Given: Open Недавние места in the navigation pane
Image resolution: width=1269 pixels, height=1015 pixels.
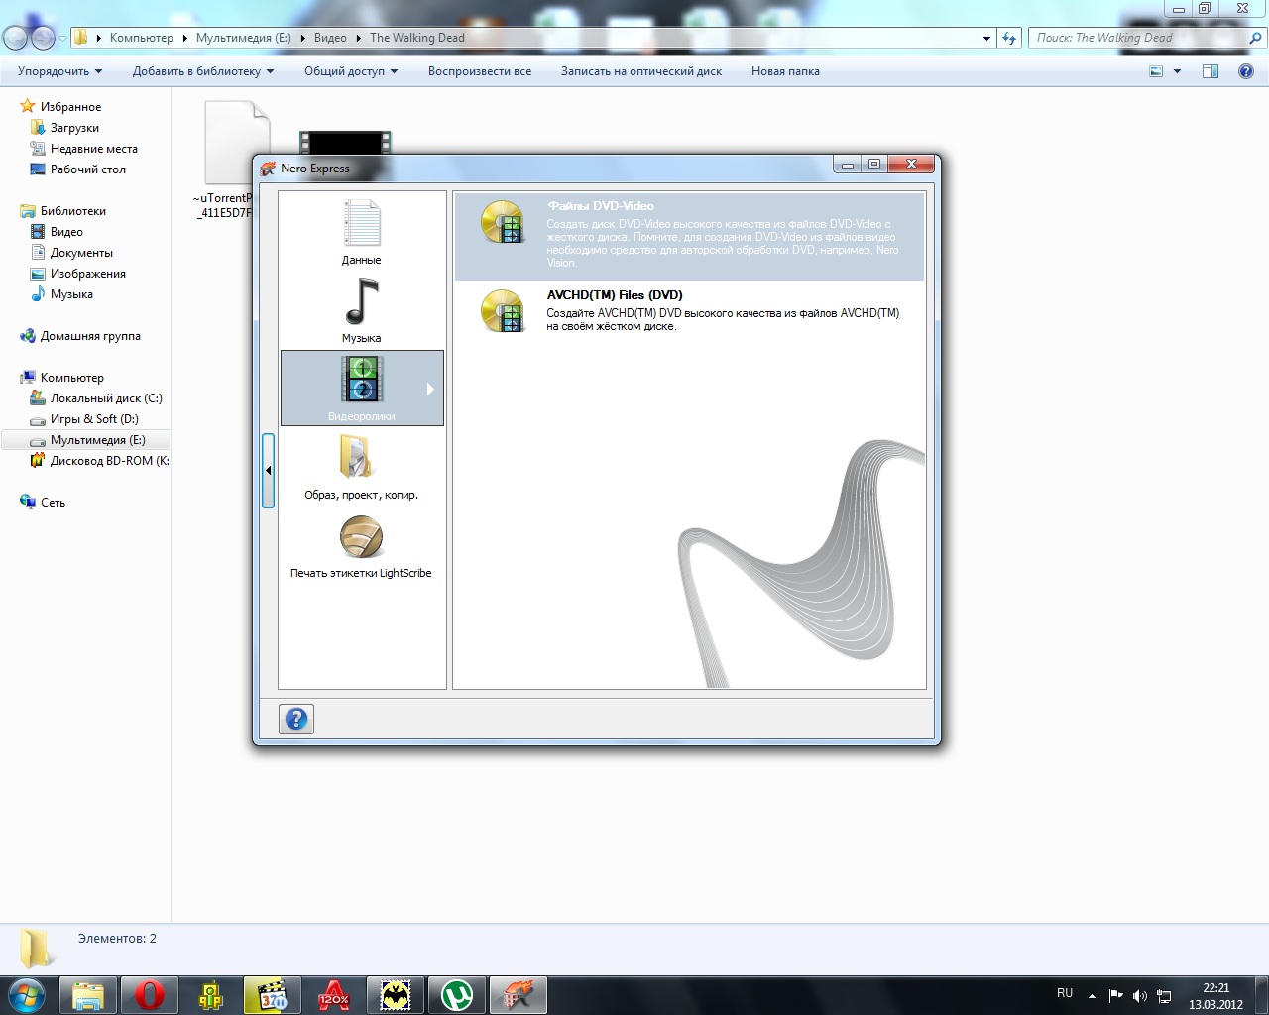Looking at the screenshot, I should pyautogui.click(x=94, y=149).
